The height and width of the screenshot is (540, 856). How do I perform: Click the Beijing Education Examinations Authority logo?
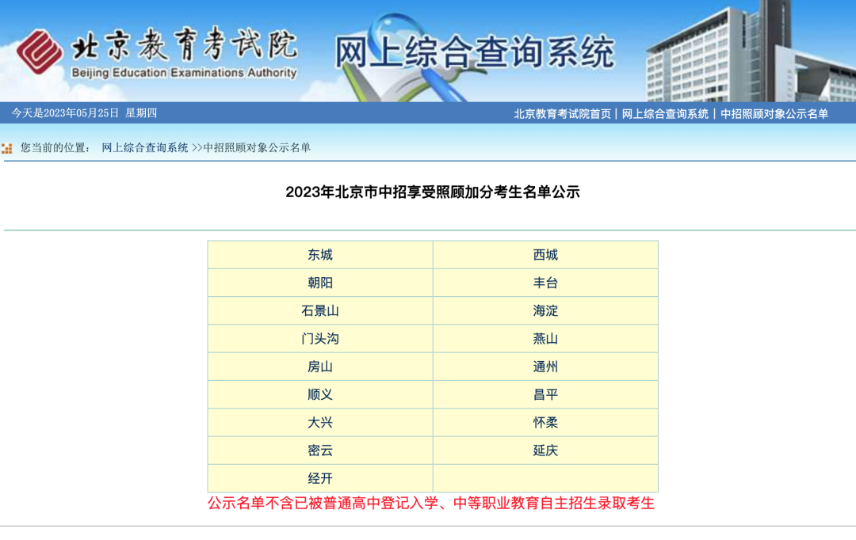coord(157,54)
